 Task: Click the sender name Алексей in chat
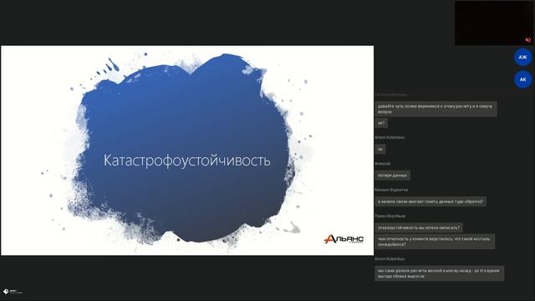pyautogui.click(x=383, y=164)
